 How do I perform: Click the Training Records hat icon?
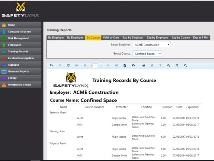point(4,52)
